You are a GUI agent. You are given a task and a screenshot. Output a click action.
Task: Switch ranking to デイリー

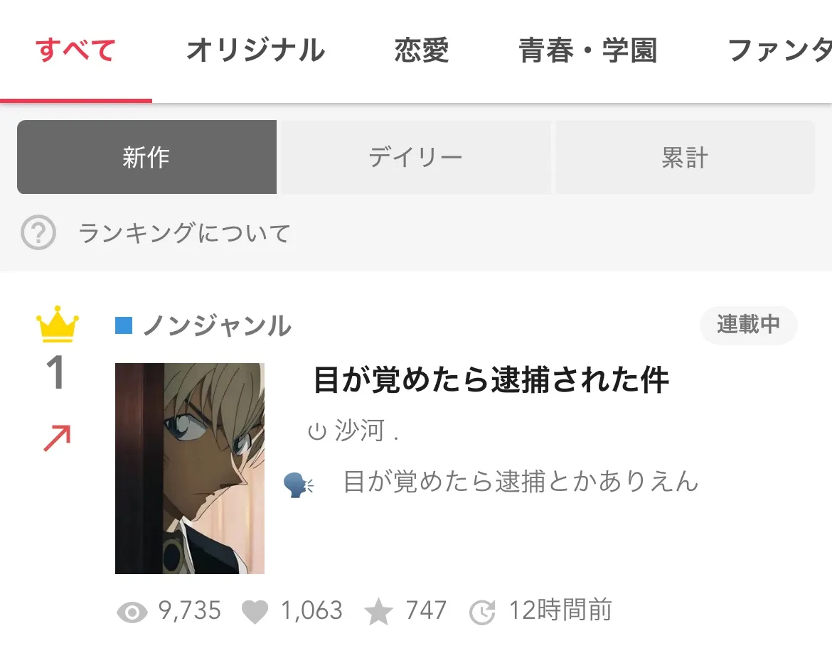(x=415, y=157)
